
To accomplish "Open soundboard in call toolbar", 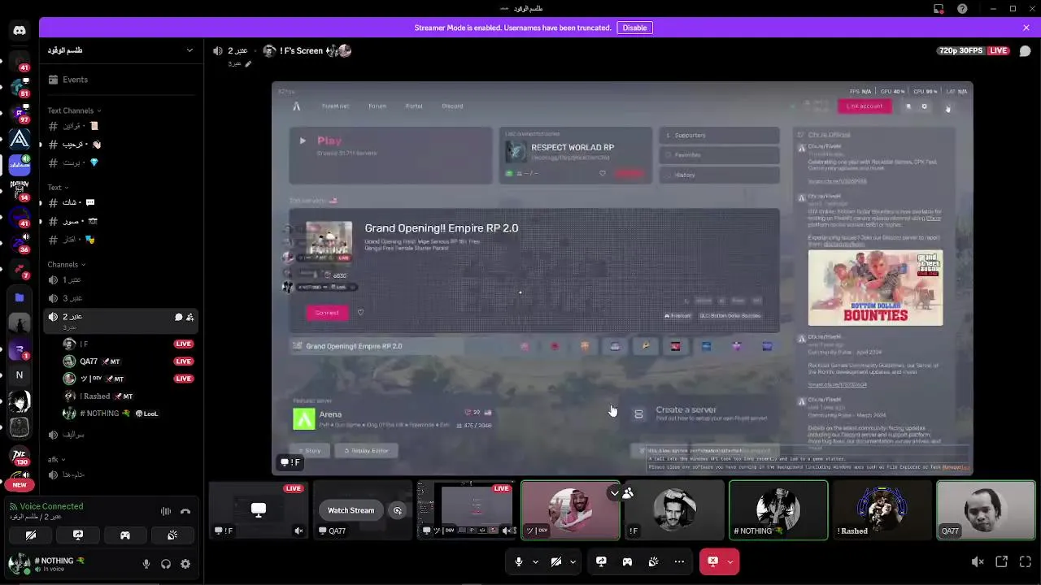I will click(653, 561).
